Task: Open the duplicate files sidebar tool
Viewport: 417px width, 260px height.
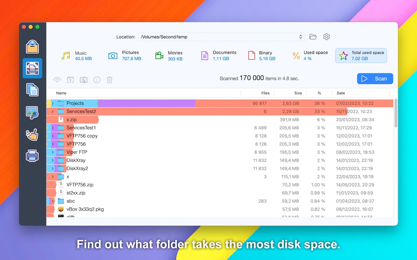Action: [33, 90]
